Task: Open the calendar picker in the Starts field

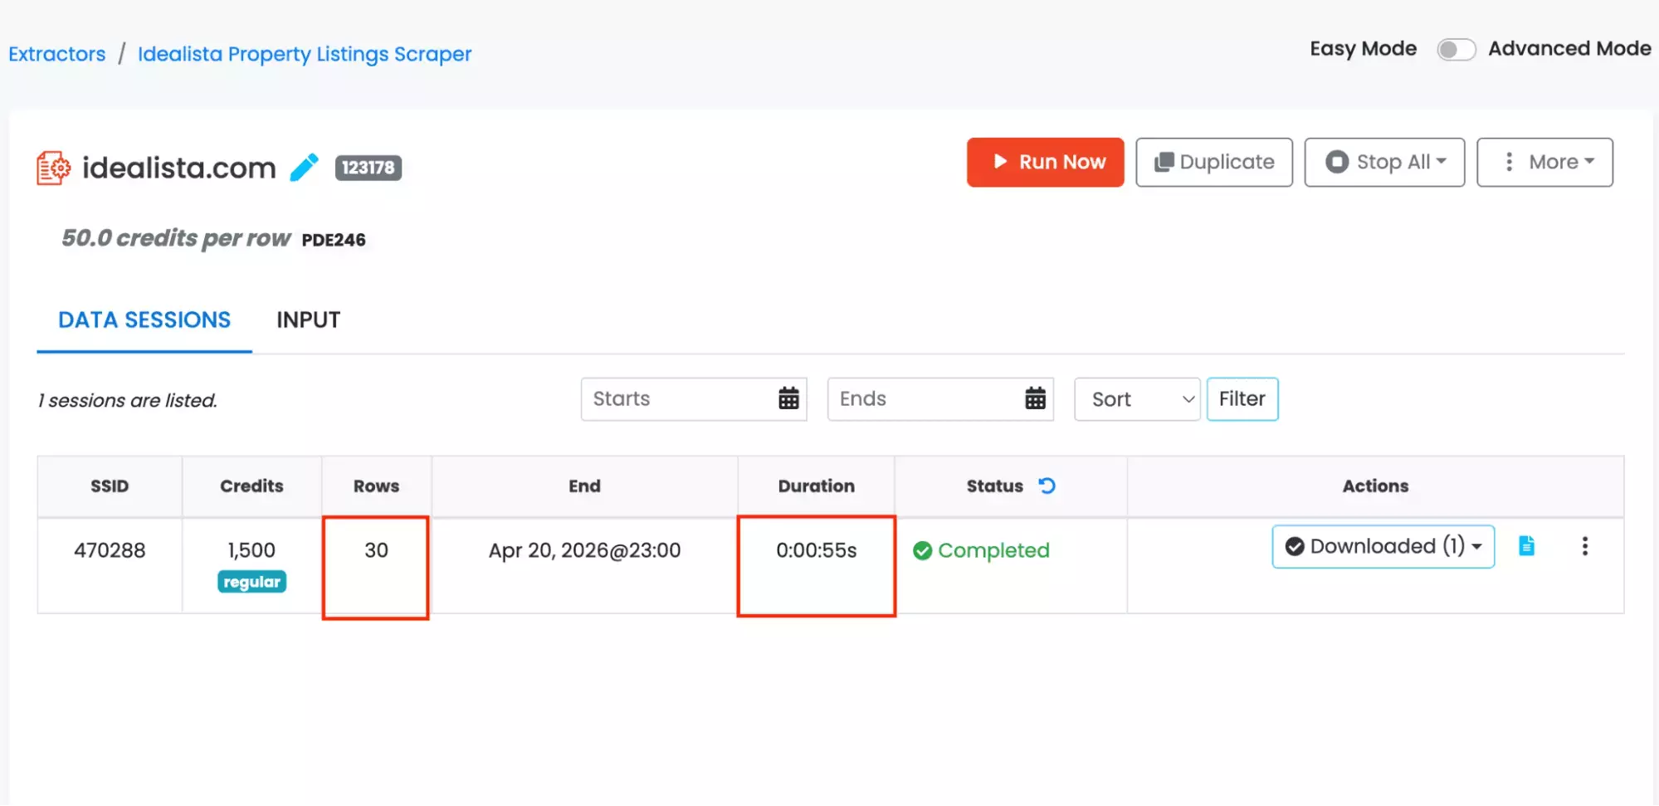Action: coord(787,398)
